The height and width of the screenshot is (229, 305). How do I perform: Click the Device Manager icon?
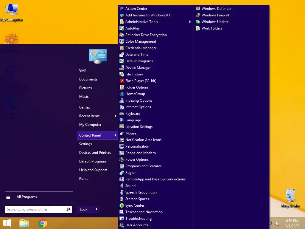click(122, 68)
